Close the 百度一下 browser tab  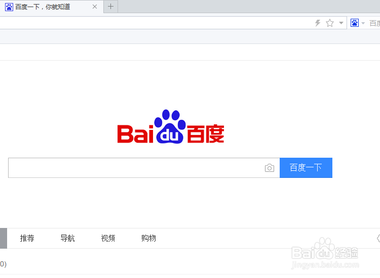tap(95, 7)
